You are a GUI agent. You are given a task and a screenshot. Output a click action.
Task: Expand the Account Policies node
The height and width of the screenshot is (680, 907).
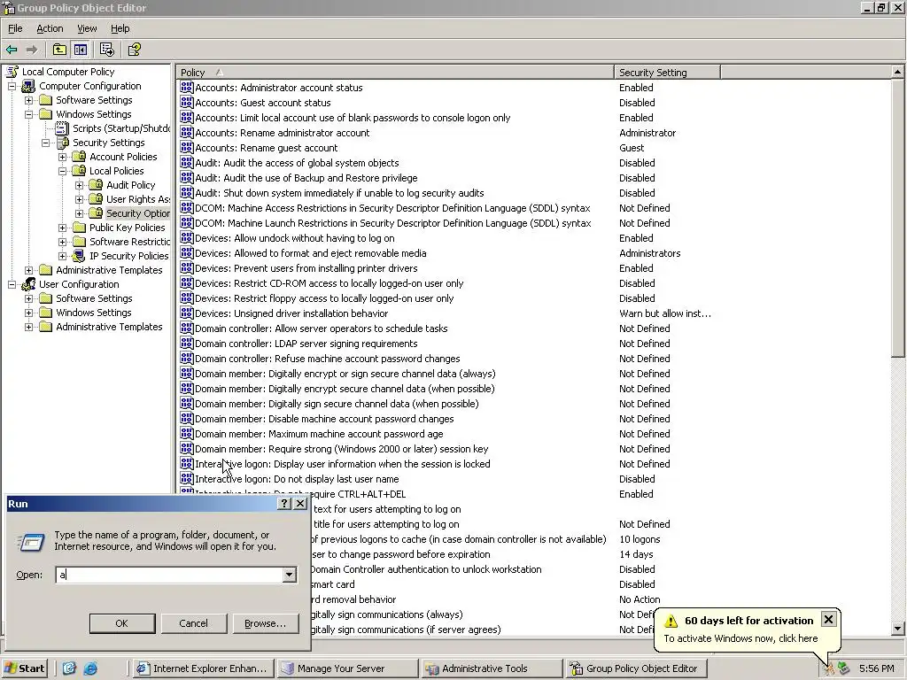pos(63,157)
